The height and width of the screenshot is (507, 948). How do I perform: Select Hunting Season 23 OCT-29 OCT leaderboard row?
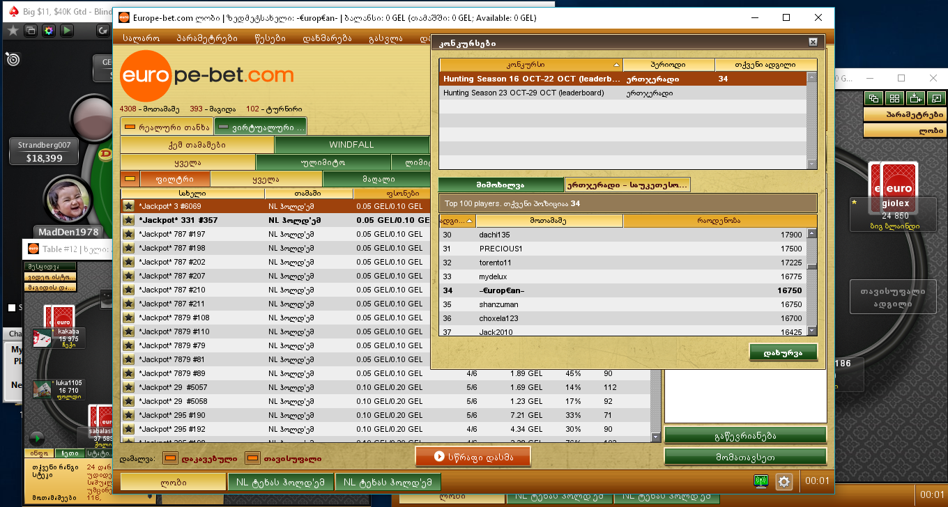(x=623, y=93)
